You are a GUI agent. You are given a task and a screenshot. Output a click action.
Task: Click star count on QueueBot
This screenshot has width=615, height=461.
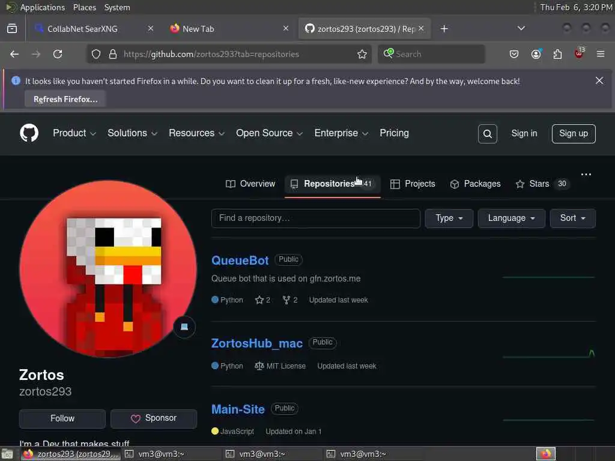click(262, 300)
